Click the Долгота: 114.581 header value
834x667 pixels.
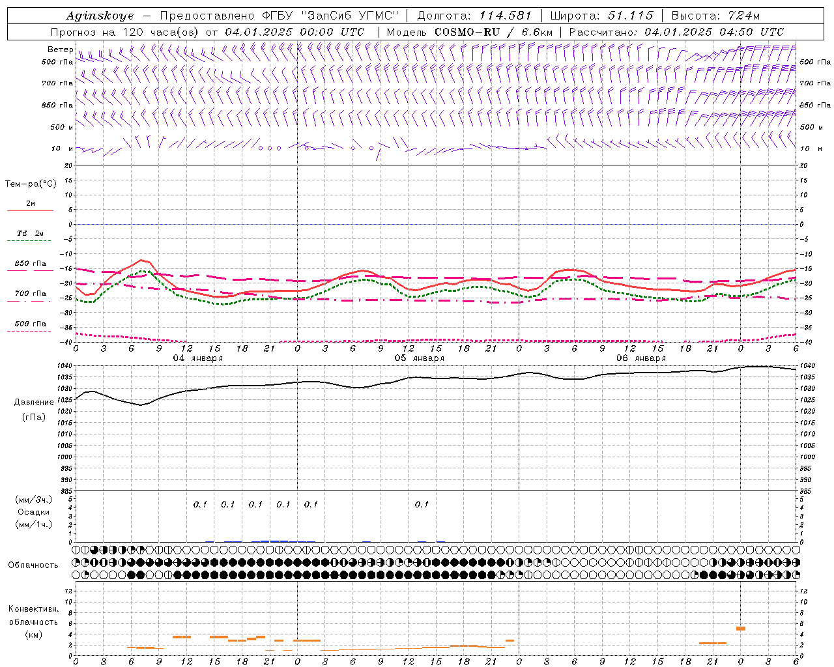point(474,16)
